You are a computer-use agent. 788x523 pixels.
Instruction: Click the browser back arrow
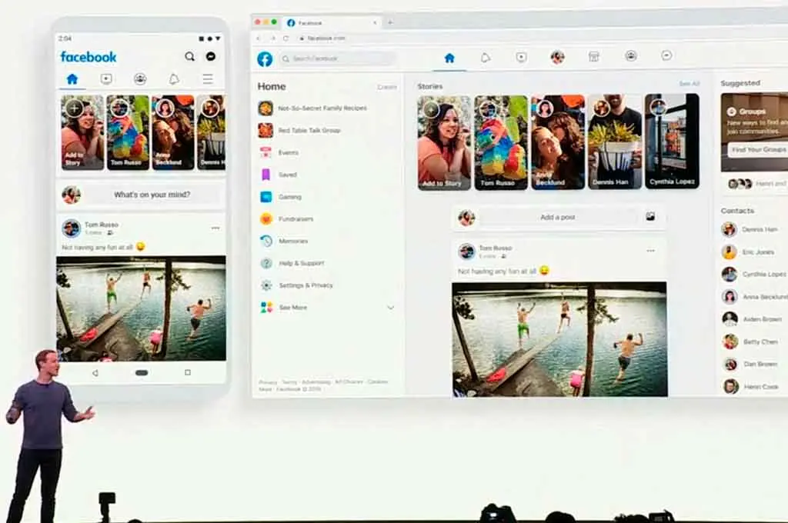[259, 38]
